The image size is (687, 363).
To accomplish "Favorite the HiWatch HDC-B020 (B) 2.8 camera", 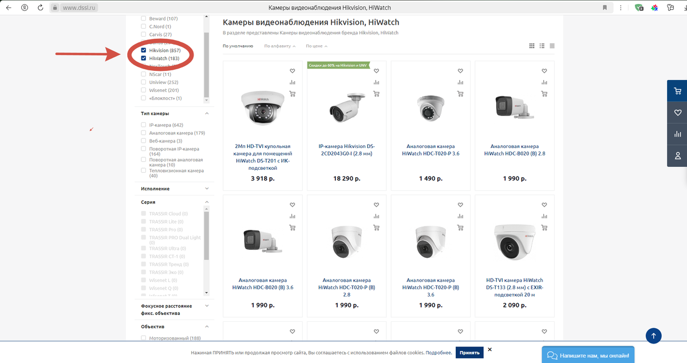I will pos(544,71).
